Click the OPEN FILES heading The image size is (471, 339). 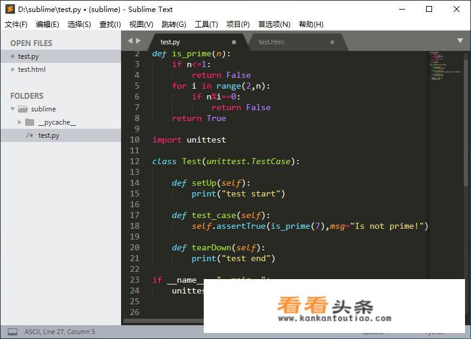31,43
